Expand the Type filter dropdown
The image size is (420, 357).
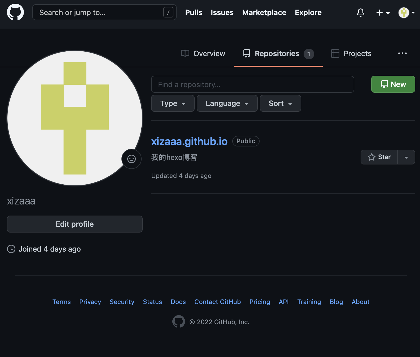click(x=173, y=103)
